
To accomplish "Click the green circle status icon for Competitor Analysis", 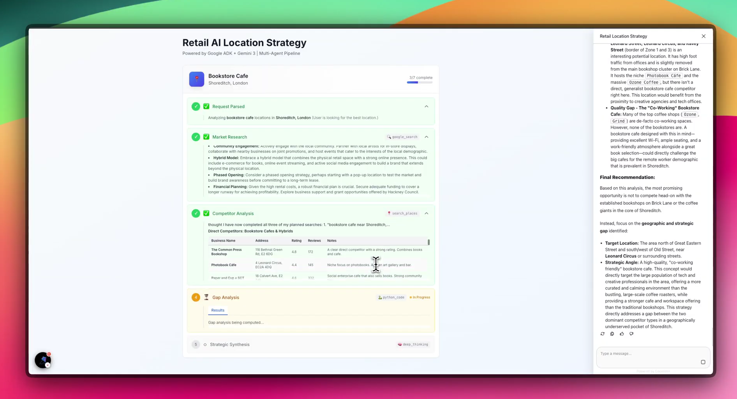I will [x=196, y=213].
